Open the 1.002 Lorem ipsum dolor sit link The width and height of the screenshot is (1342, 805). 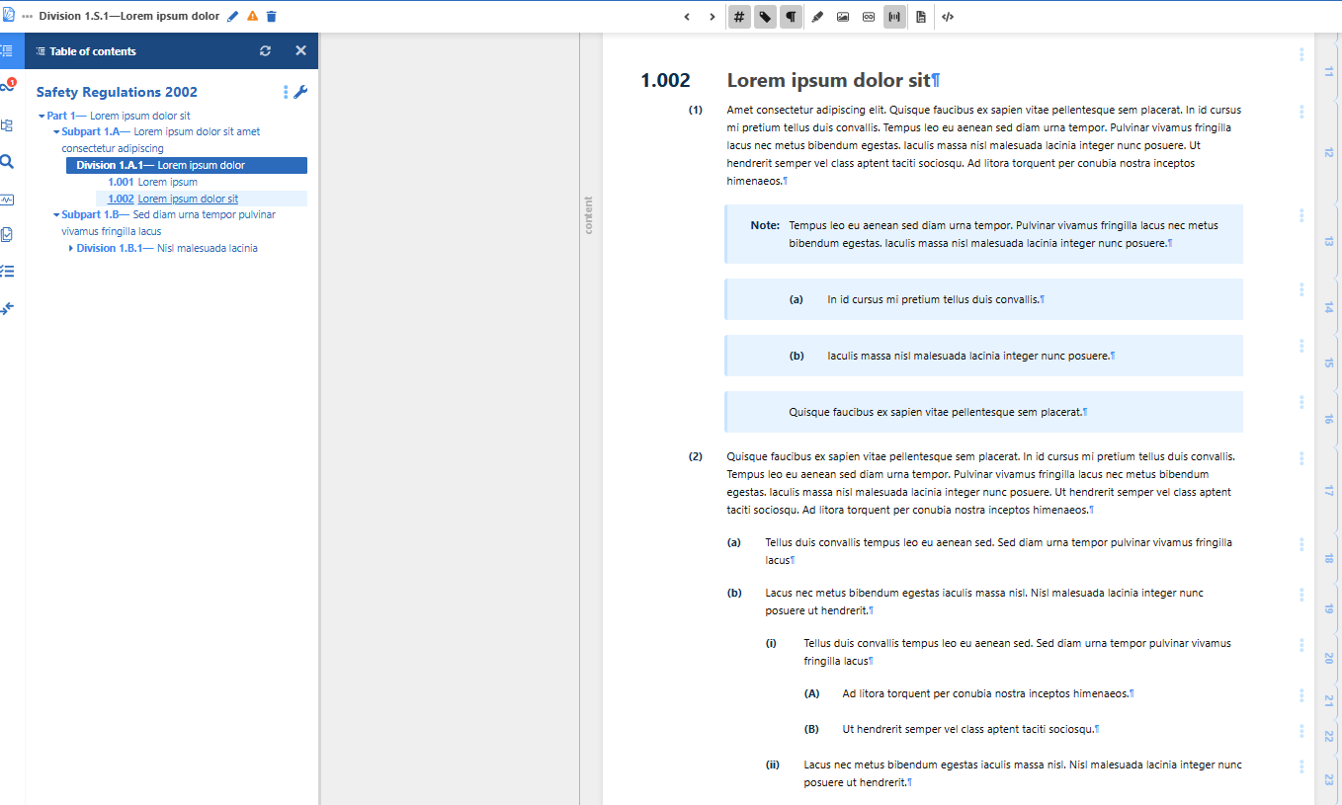click(173, 199)
